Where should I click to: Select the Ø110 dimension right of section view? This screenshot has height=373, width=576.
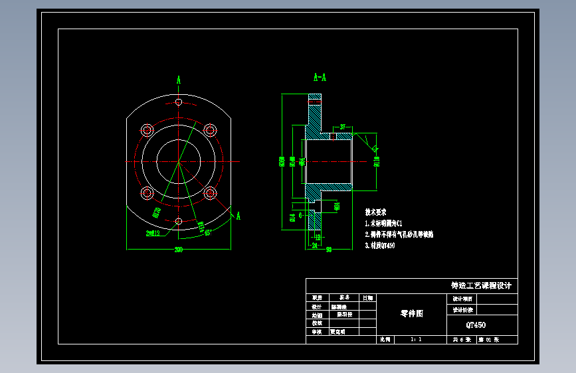tap(377, 161)
